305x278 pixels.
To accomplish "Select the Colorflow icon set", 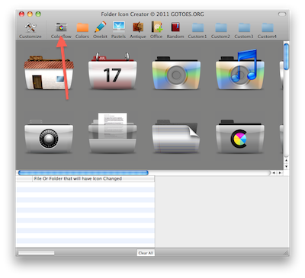I will coord(61,30).
